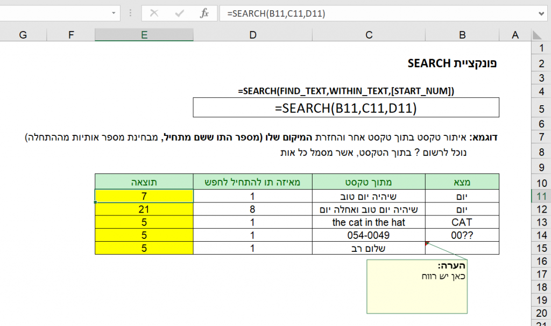This screenshot has width=551, height=326.
Task: Click the 'דוגמא' description line in row 7
Action: pyautogui.click(x=261, y=137)
